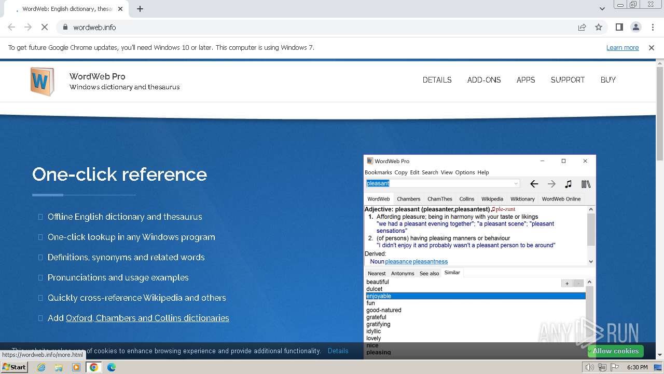Bookmark this page with star icon
Image resolution: width=664 pixels, height=374 pixels.
pyautogui.click(x=599, y=27)
